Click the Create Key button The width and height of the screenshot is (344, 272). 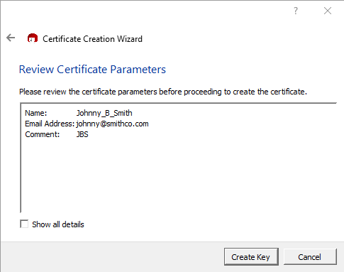251,257
